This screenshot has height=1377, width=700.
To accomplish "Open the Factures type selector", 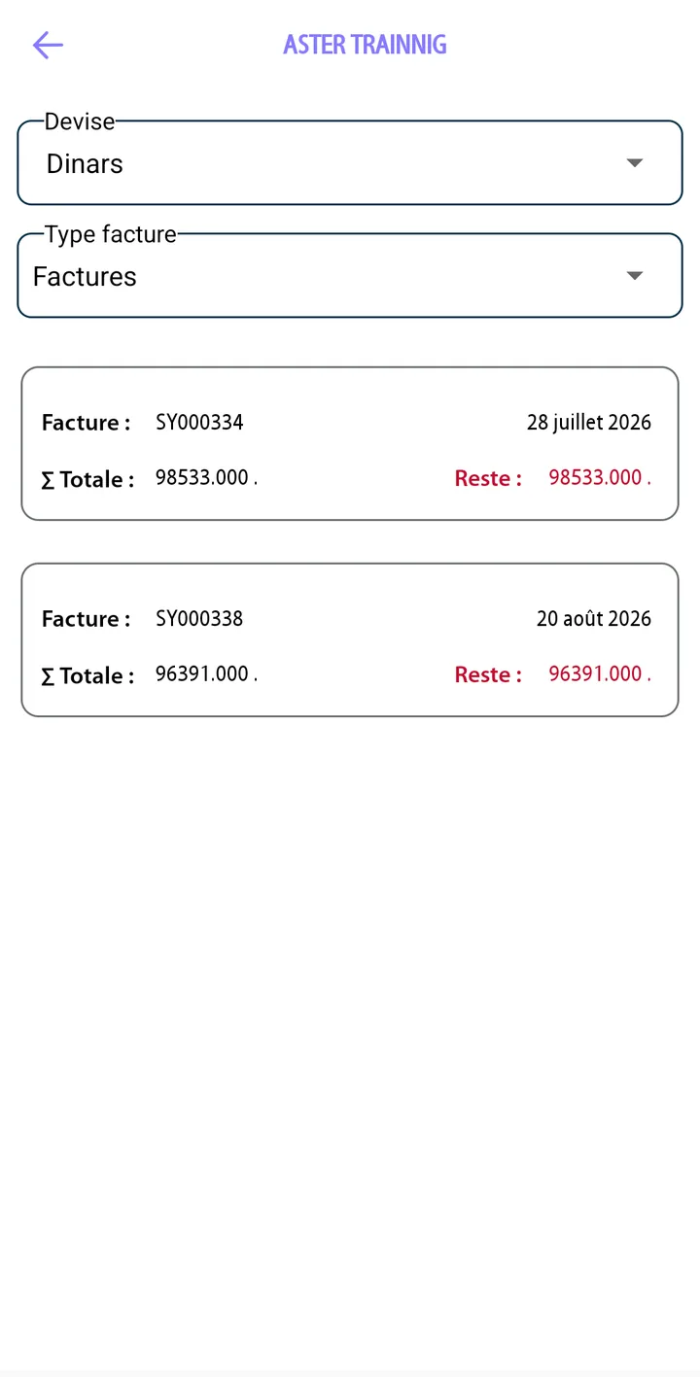I will pyautogui.click(x=350, y=276).
